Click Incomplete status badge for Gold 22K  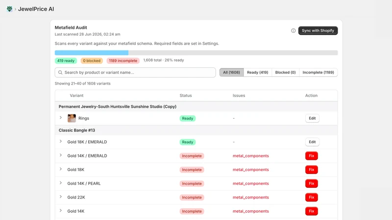192,198
